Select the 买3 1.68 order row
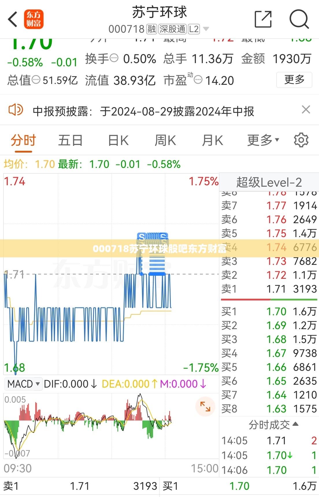 269,339
